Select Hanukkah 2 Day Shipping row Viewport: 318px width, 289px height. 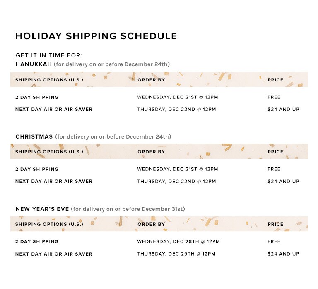[x=159, y=97]
